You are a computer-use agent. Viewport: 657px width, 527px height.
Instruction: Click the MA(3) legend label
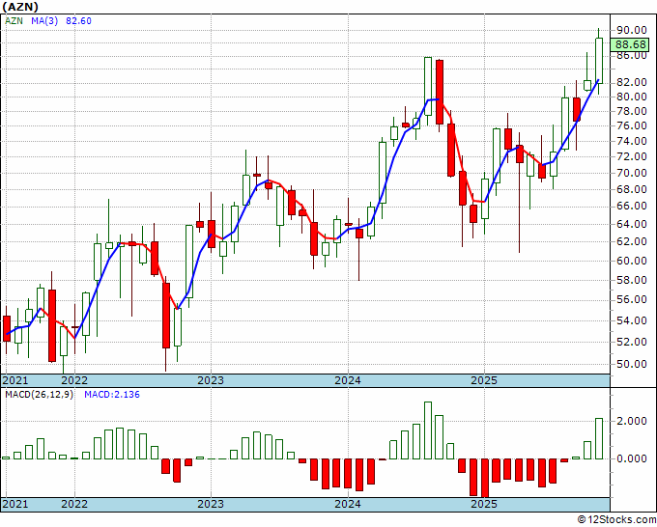coord(44,21)
